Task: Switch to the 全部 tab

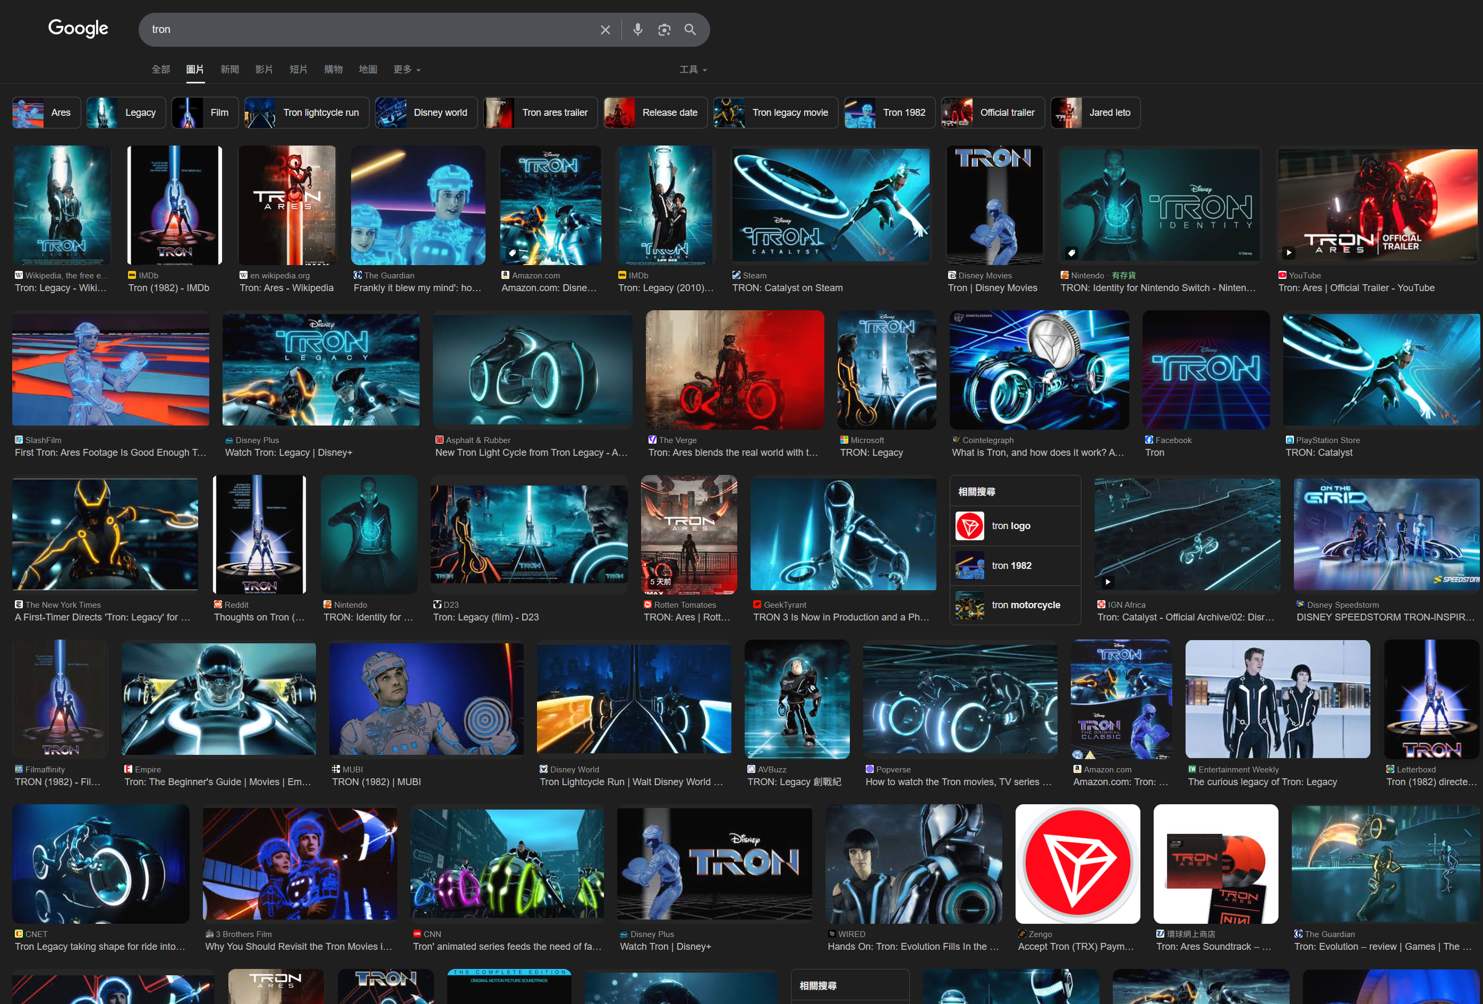Action: pyautogui.click(x=161, y=69)
